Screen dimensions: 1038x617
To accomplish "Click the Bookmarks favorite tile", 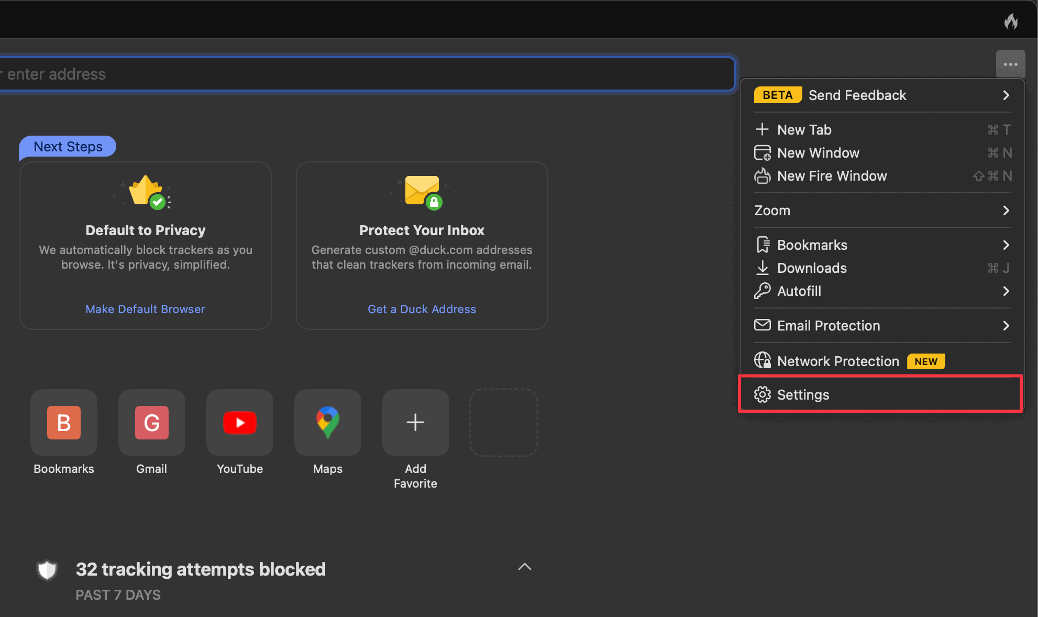I will [x=64, y=423].
